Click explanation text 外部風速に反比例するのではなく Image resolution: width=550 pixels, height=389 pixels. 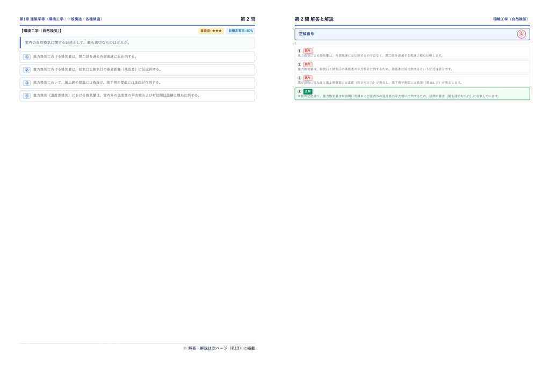pos(371,55)
